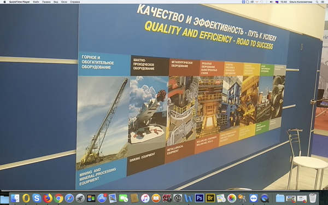This screenshot has height=205, width=328.
Task: Open Google Chrome in the Dock
Action: 58,198
